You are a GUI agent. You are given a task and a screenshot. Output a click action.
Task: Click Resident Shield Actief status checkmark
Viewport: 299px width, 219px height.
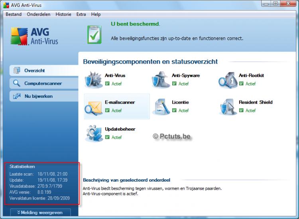(x=241, y=110)
